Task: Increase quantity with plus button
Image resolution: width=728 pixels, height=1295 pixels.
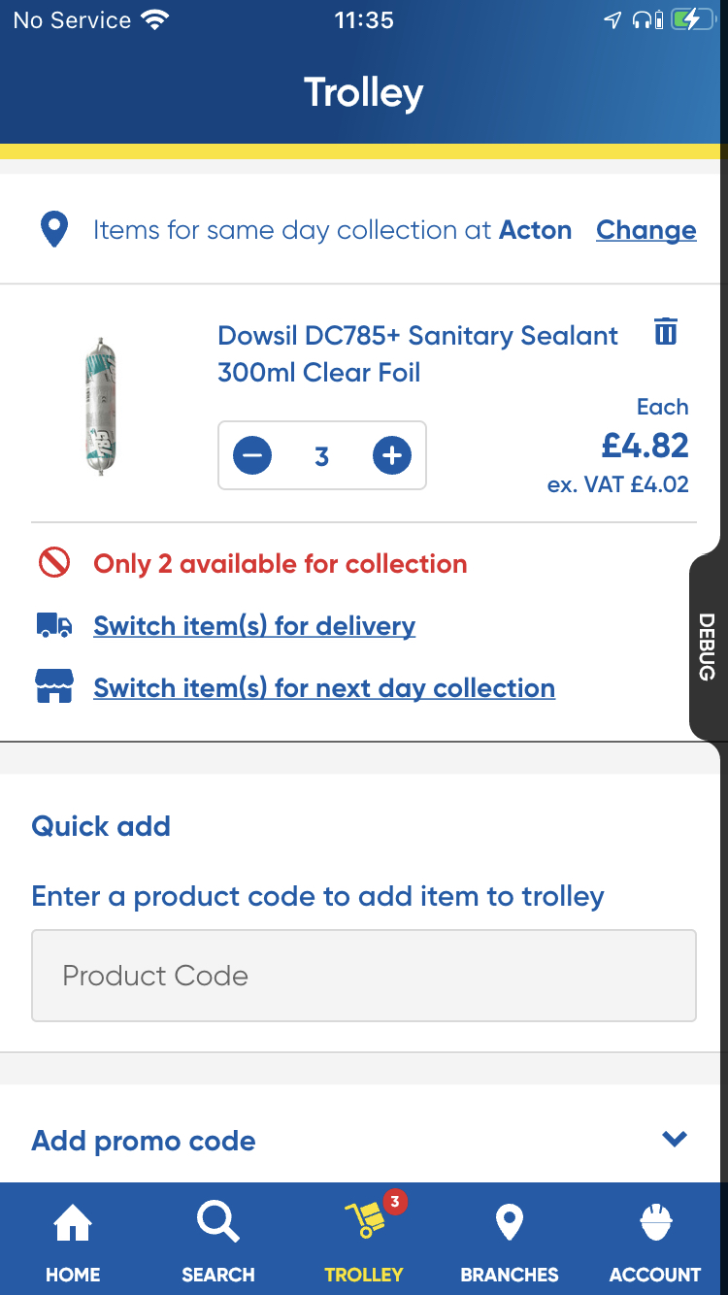Action: pyautogui.click(x=392, y=455)
